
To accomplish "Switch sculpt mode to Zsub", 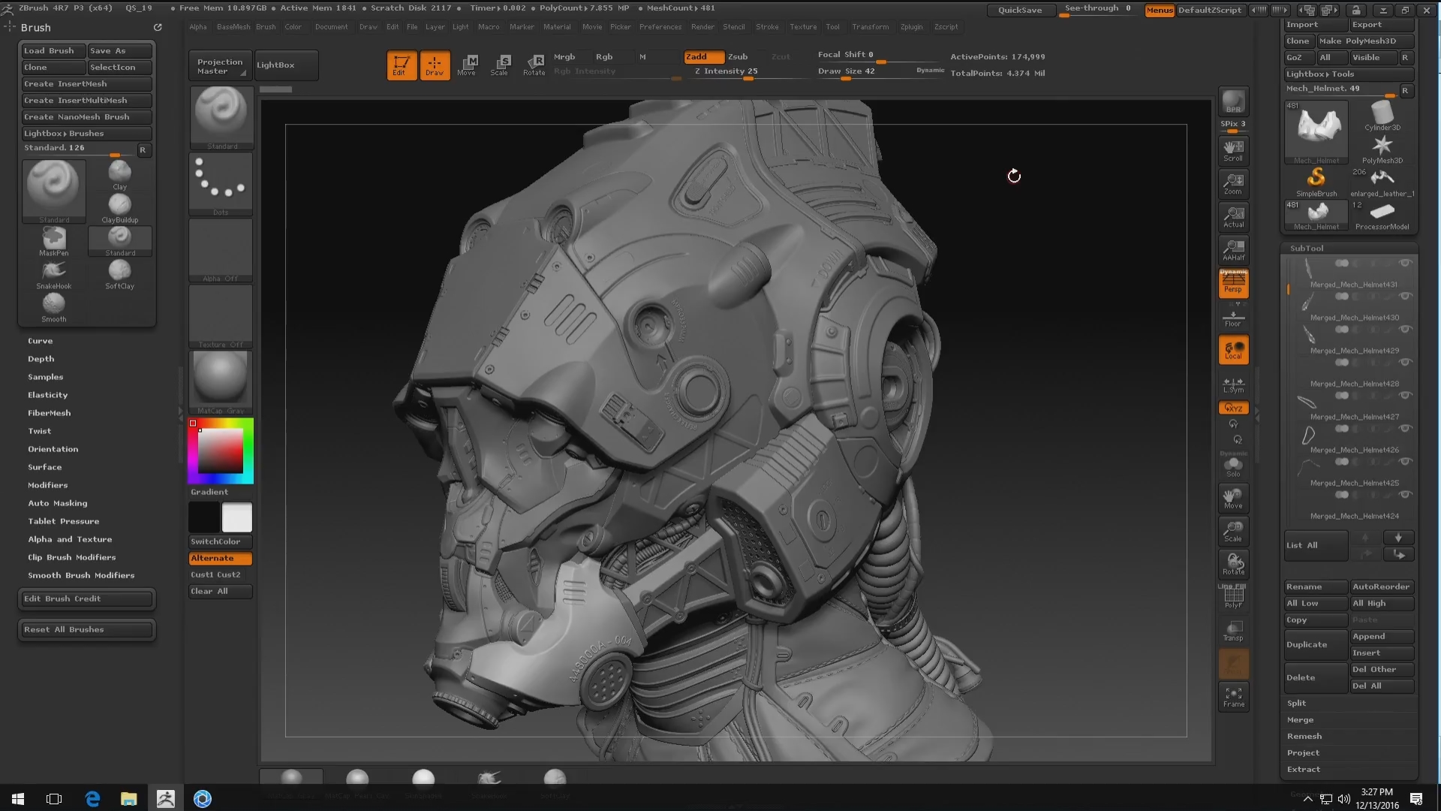I will 738,56.
